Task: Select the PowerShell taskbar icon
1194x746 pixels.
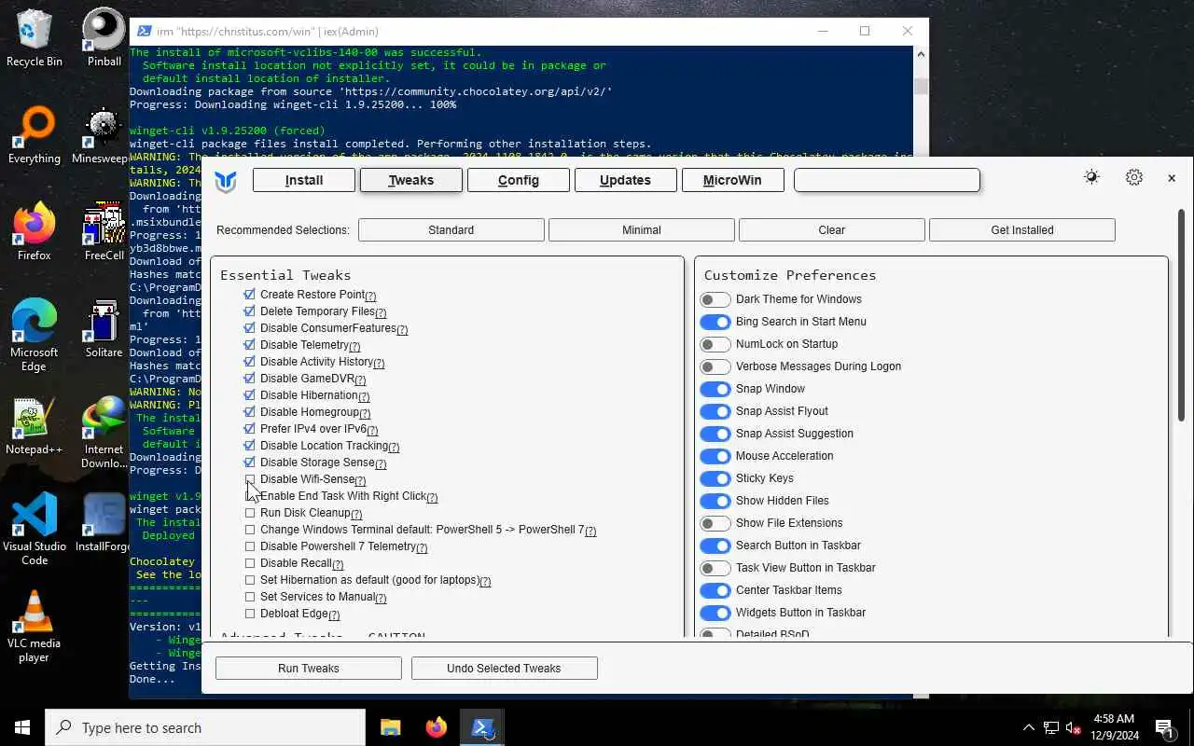Action: pyautogui.click(x=482, y=727)
